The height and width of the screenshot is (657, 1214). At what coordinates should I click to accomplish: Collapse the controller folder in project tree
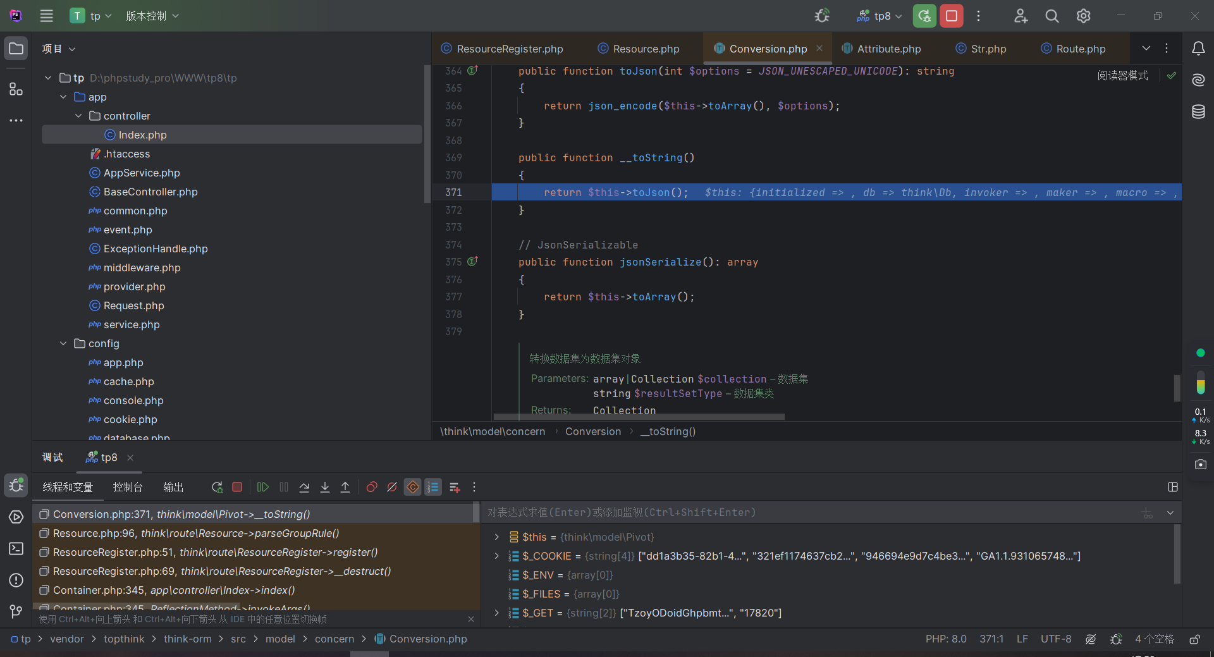[78, 116]
